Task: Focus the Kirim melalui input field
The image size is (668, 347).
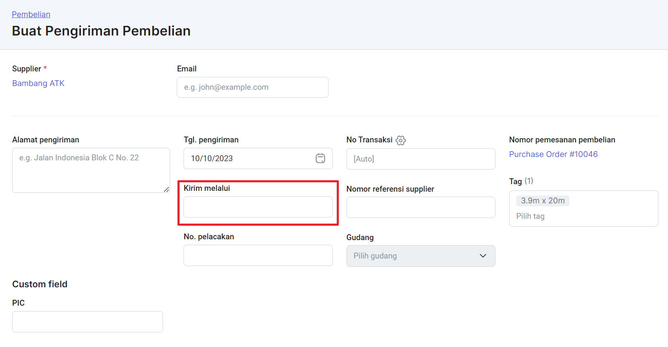Action: pyautogui.click(x=258, y=207)
